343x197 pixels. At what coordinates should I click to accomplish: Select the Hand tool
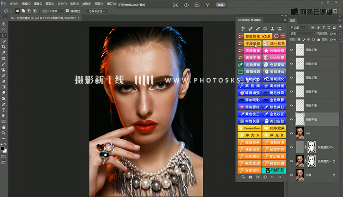click(x=3, y=127)
